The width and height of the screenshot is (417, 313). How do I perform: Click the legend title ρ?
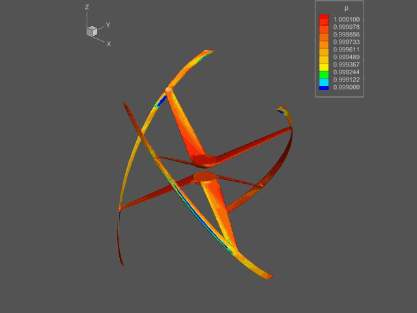346,8
